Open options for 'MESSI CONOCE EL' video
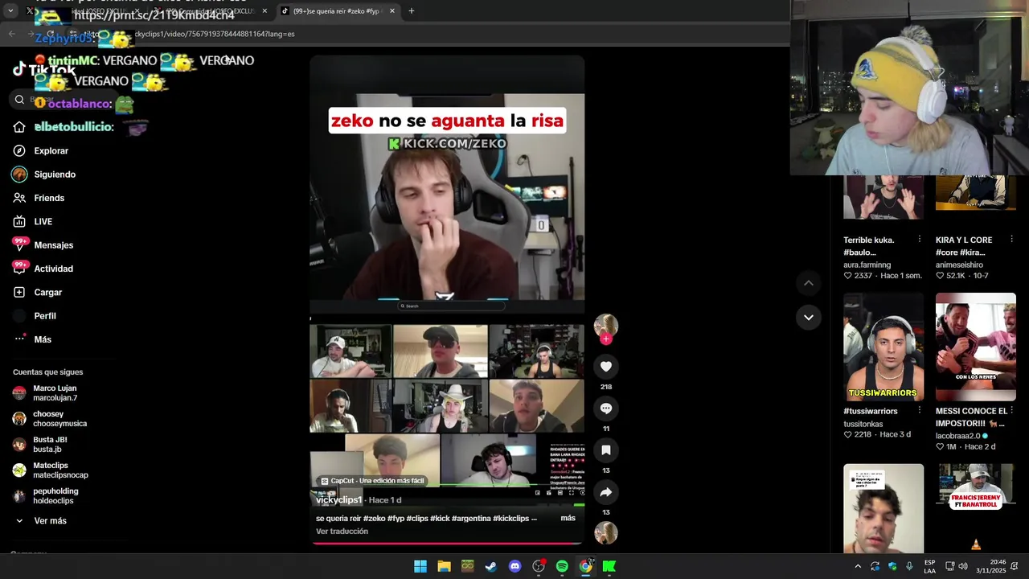The image size is (1029, 579). click(x=1012, y=411)
